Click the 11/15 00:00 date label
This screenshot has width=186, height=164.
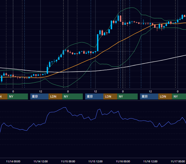coord(68,161)
